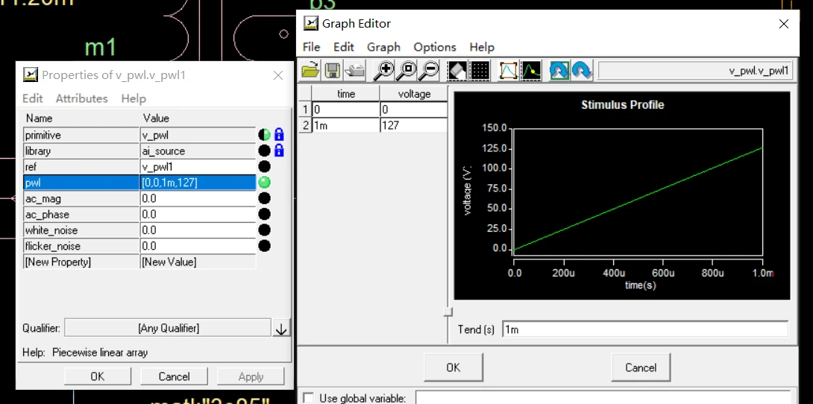Click OK in the Properties dialog

tap(98, 376)
